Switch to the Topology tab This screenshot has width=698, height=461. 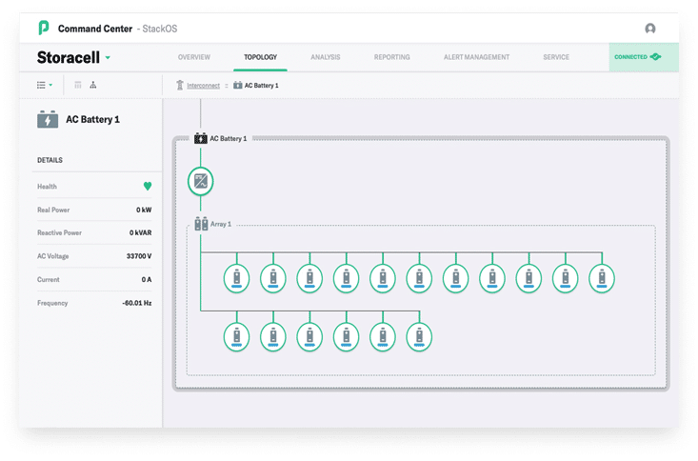tap(260, 57)
